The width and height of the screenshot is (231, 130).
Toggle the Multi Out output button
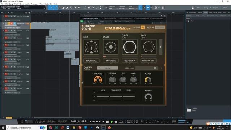(x=160, y=27)
